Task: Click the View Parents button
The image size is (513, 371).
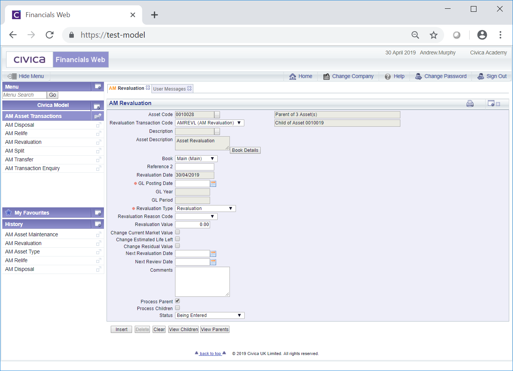Action: (x=215, y=330)
